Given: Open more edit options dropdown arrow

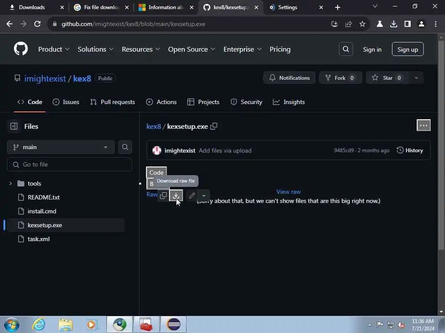Looking at the screenshot, I should click(x=203, y=196).
